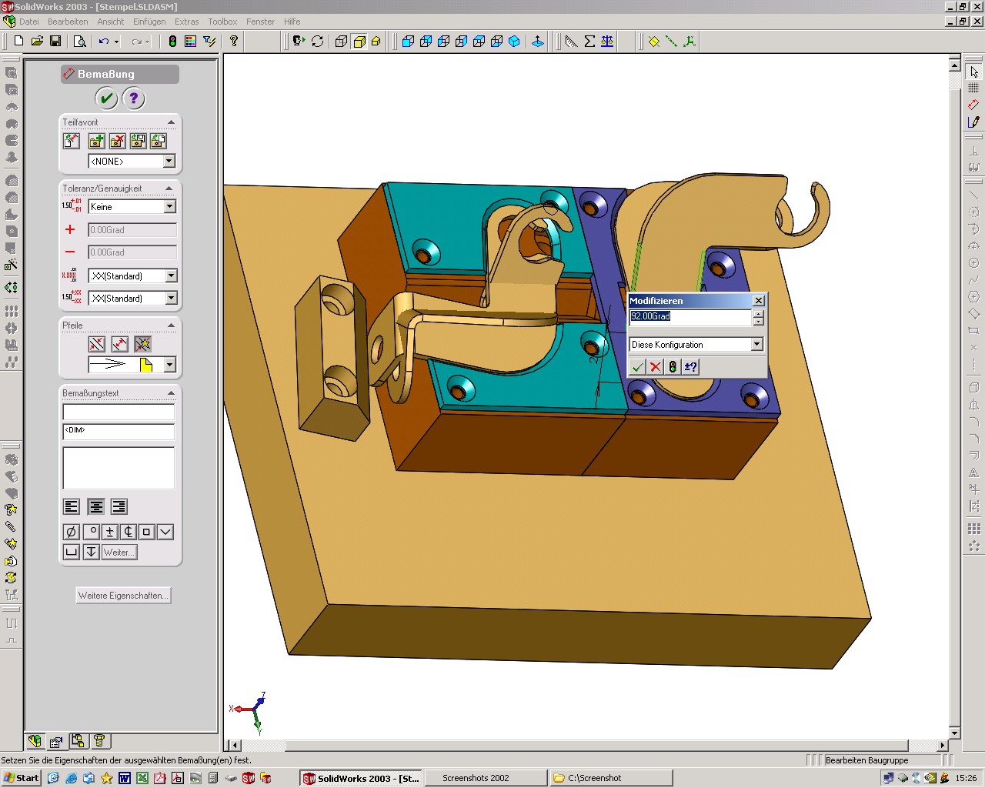Select the isometric view cube icon
This screenshot has height=788, width=985.
(514, 42)
